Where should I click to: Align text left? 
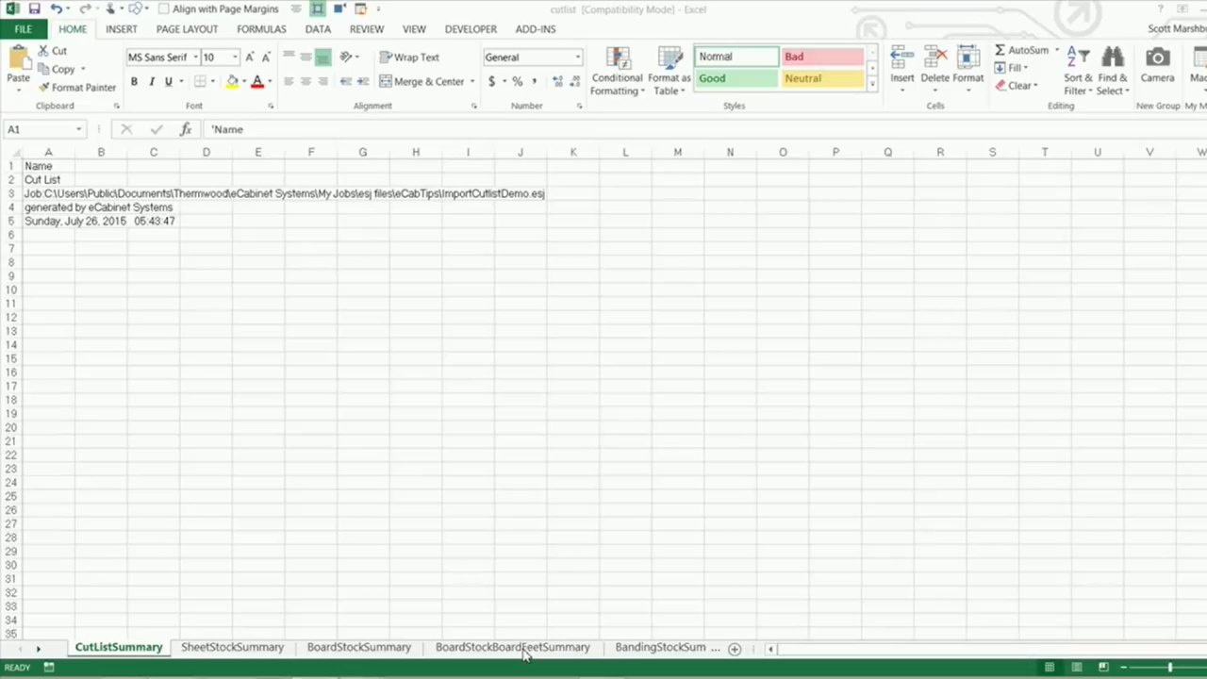(289, 82)
